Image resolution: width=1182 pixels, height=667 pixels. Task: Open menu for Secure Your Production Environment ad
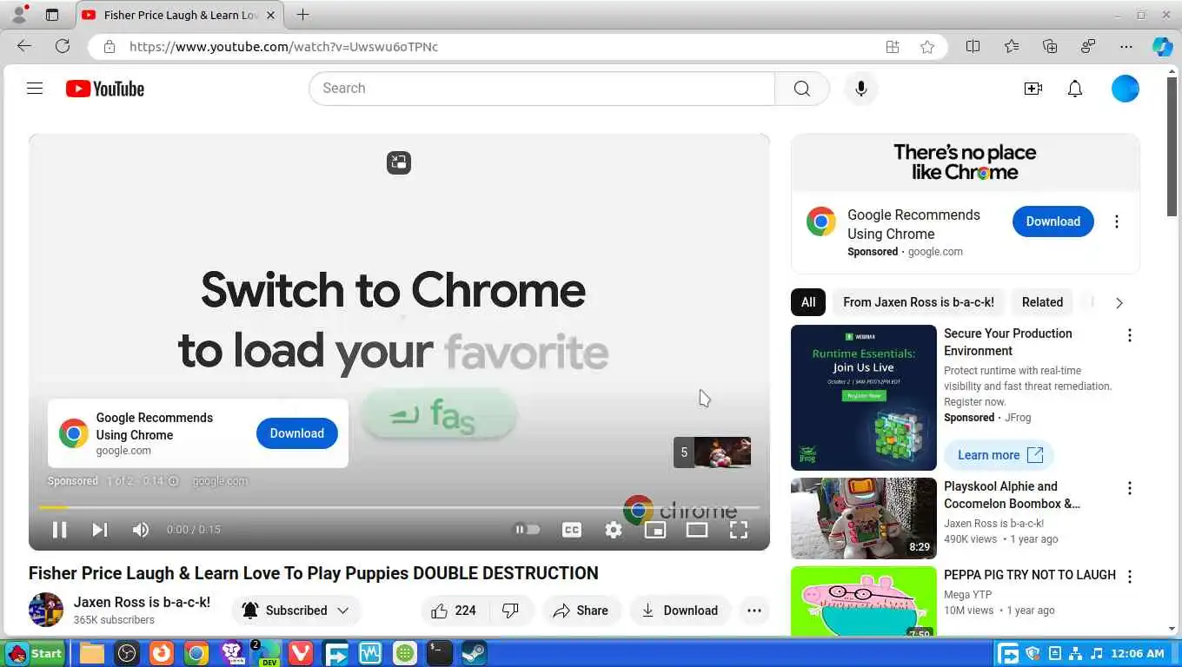tap(1130, 335)
